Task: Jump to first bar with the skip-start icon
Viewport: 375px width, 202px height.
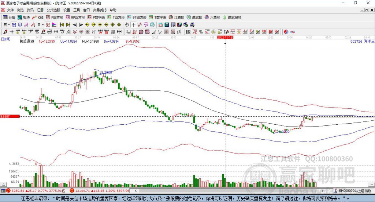Action: click(x=62, y=25)
